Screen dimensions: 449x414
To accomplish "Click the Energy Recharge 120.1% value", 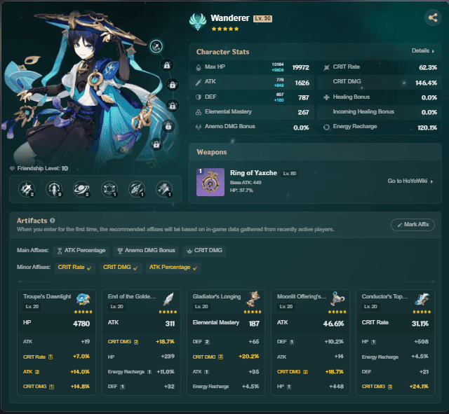I will pos(427,127).
